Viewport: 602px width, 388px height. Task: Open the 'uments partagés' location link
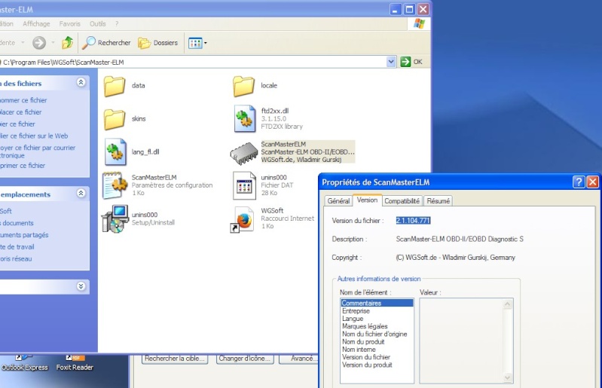coord(24,235)
